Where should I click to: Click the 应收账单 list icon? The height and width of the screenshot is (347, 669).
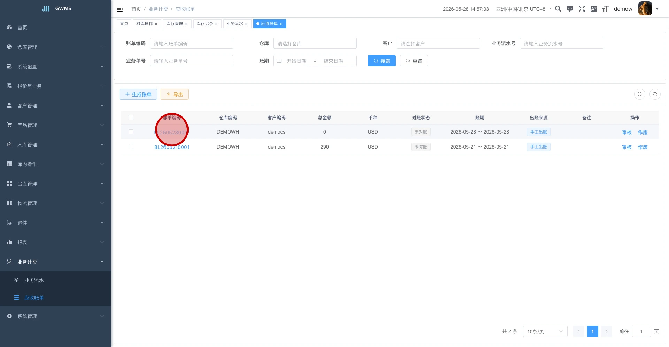click(x=16, y=297)
